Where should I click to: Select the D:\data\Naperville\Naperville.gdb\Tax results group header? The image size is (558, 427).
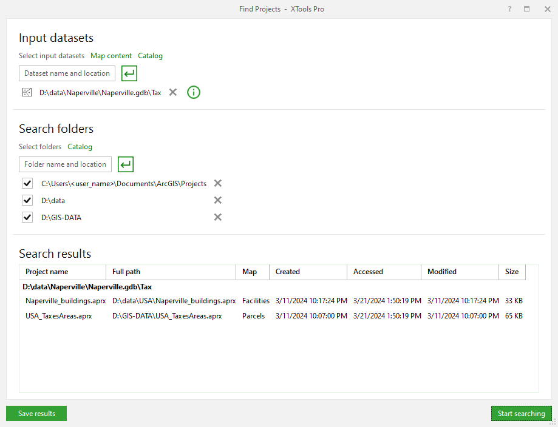click(87, 287)
